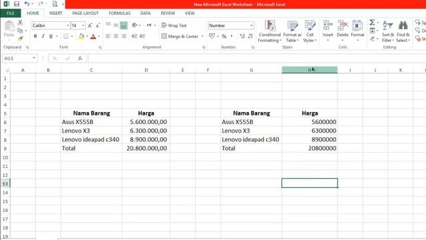Toggle Center alignment in alignment group

pyautogui.click(x=116, y=36)
